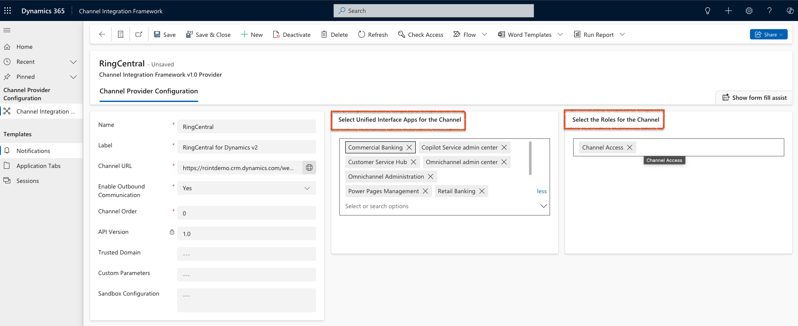The height and width of the screenshot is (326, 798).
Task: Remove Customer Service Hub tag
Action: [414, 162]
